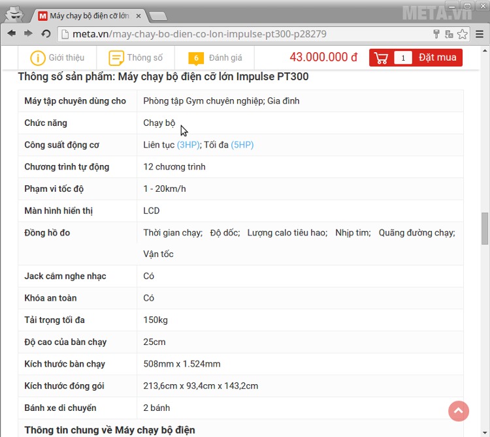Click the '25cm' deck height value
This screenshot has height=437, width=490.
(x=154, y=342)
